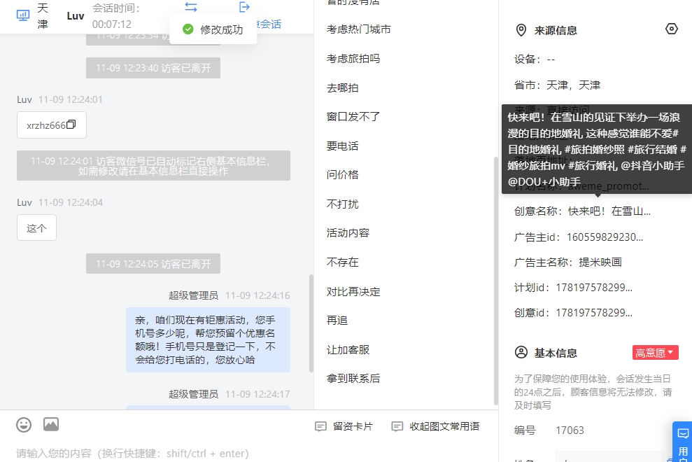The image size is (692, 462).
Task: Copy the WeChat ID xrzhz666 icon
Action: 71,125
